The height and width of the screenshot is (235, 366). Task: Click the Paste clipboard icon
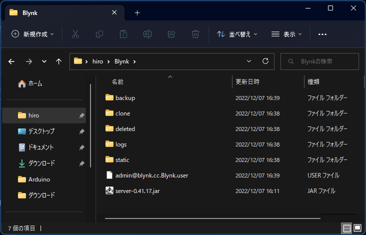tap(123, 34)
